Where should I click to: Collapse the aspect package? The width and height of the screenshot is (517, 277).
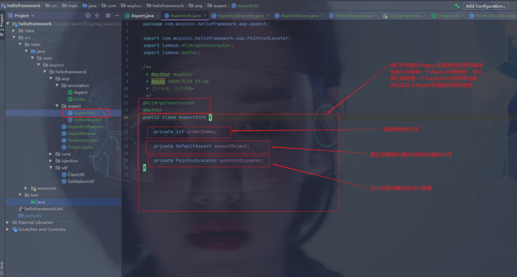(57, 106)
